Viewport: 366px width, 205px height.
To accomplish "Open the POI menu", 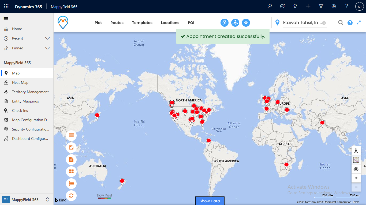I will coord(191,23).
